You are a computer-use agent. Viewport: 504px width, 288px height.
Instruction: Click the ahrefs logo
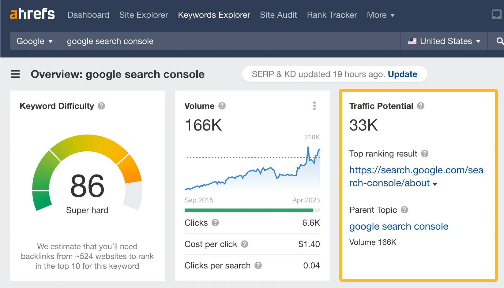(32, 14)
